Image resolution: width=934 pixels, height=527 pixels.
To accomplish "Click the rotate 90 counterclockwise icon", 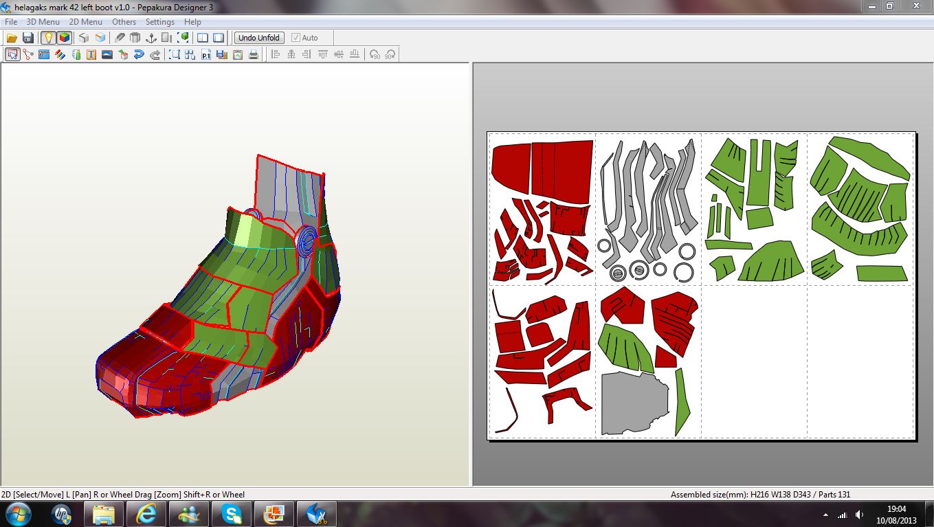I will [x=375, y=54].
